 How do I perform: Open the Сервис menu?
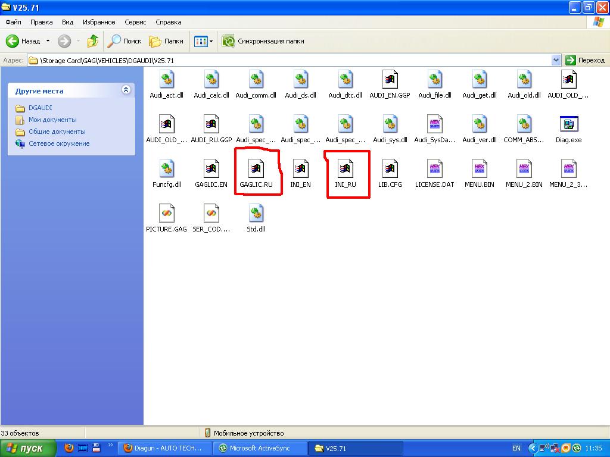pyautogui.click(x=135, y=22)
